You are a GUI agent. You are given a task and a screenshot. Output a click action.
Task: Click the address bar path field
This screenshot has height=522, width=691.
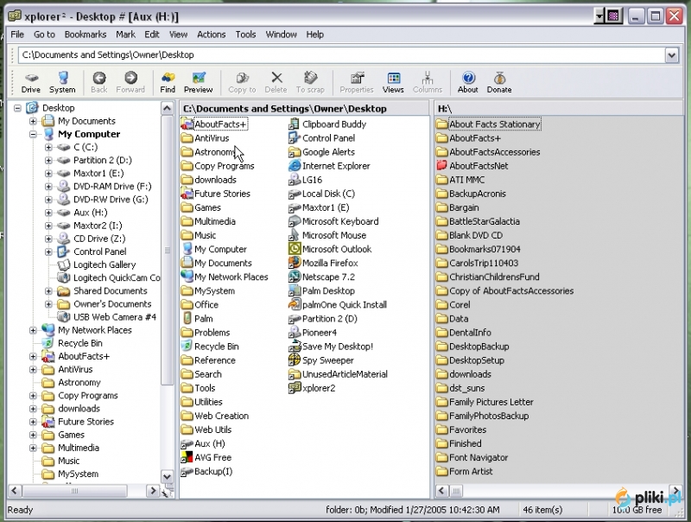pos(341,55)
